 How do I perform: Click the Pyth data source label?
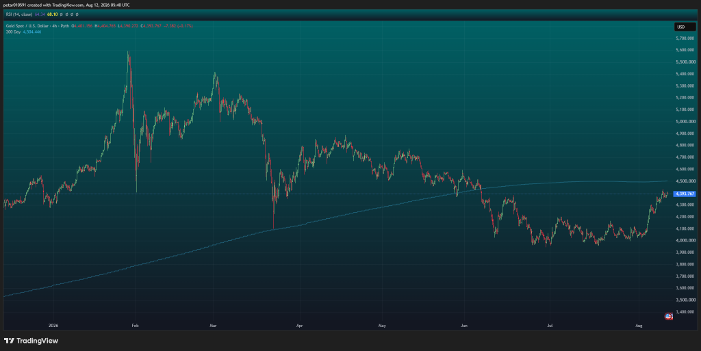(x=65, y=26)
